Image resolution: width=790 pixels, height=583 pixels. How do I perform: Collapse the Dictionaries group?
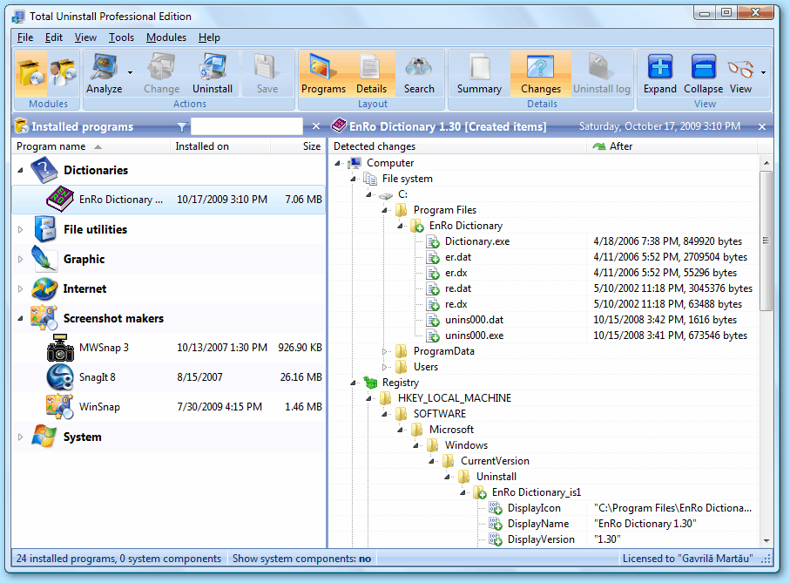point(21,170)
